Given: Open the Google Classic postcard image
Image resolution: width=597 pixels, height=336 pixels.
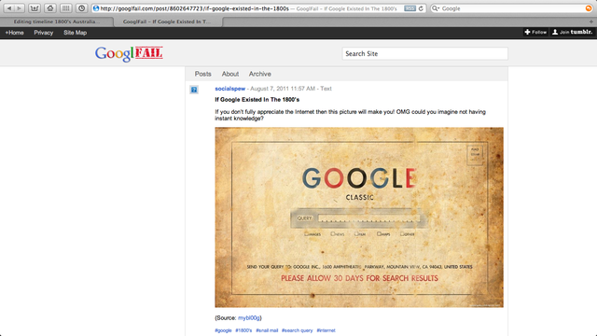Looking at the screenshot, I should tap(359, 217).
